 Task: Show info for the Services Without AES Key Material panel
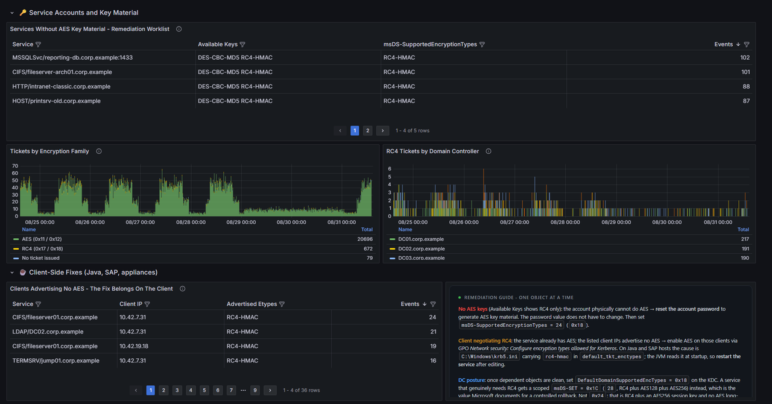point(179,29)
